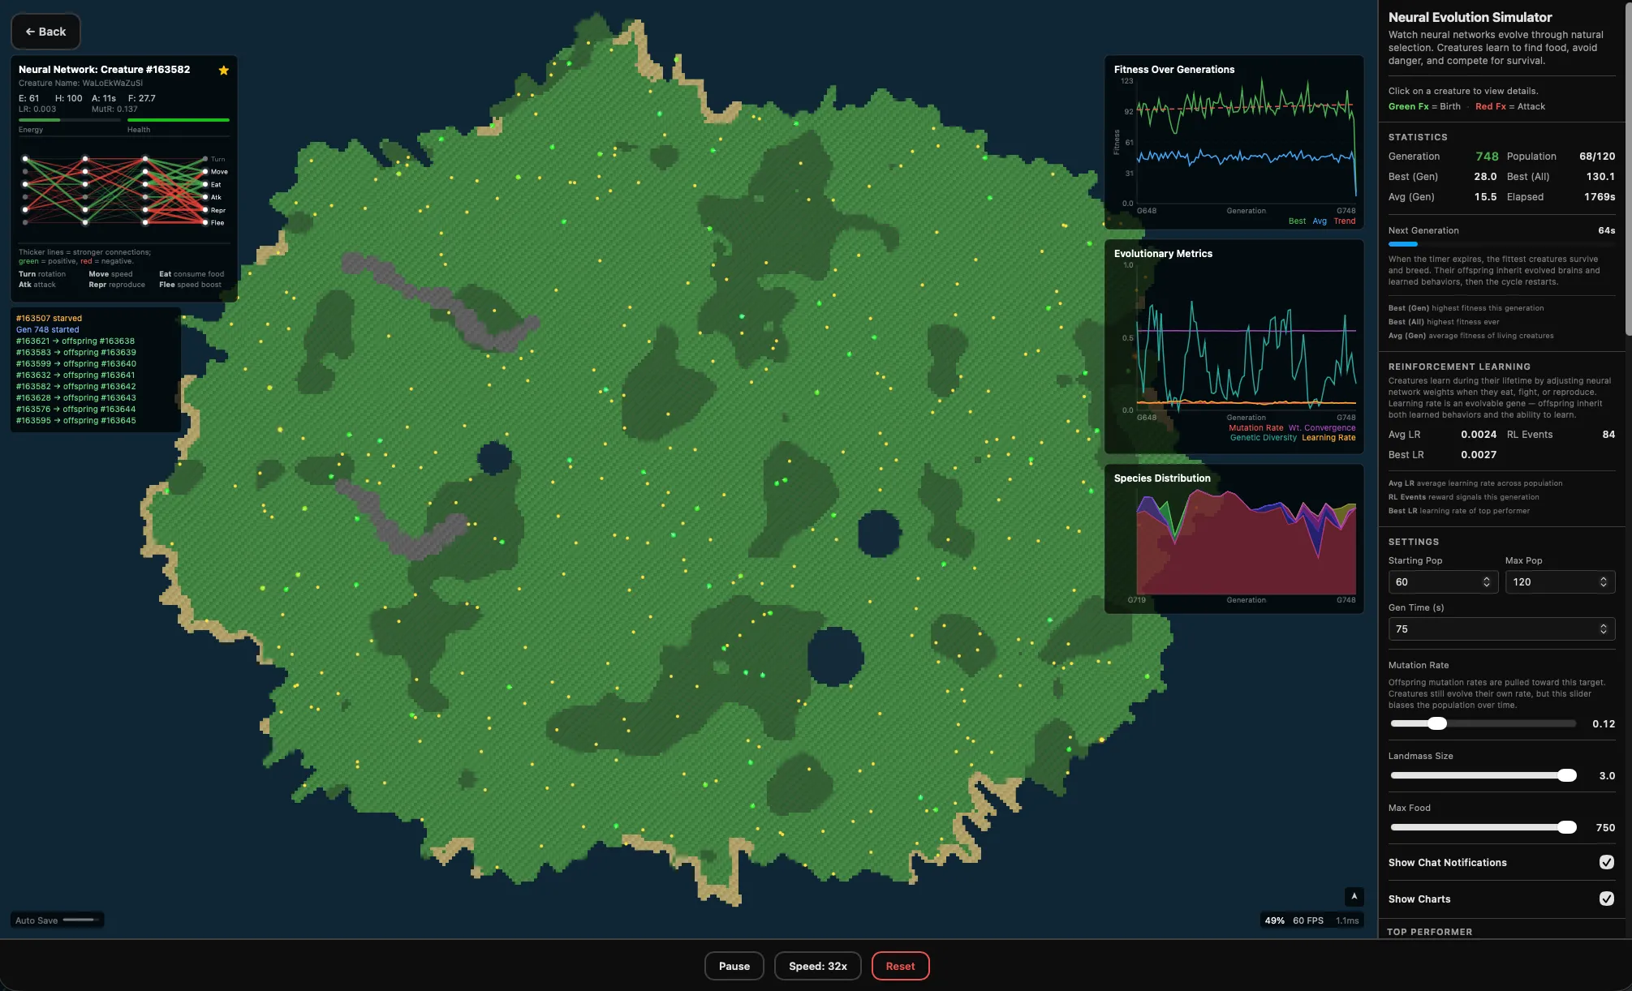Toggle the 'Best' series in Fitness chart legend
The width and height of the screenshot is (1632, 991).
[1297, 221]
